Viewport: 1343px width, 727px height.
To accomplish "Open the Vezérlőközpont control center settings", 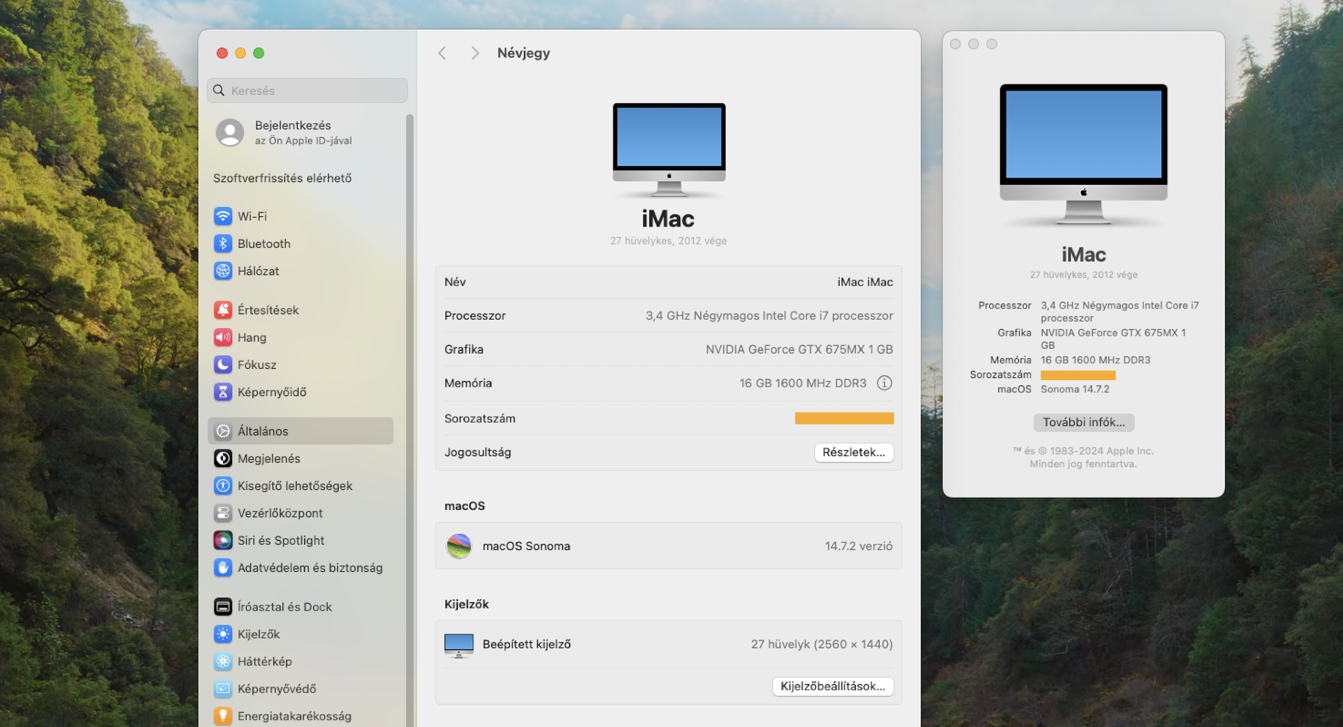I will [280, 513].
